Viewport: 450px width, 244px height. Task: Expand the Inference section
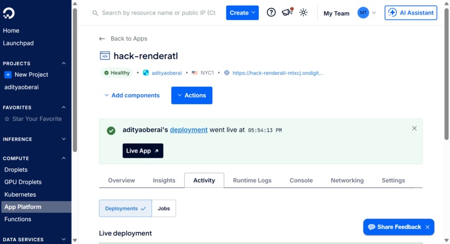tap(64, 139)
